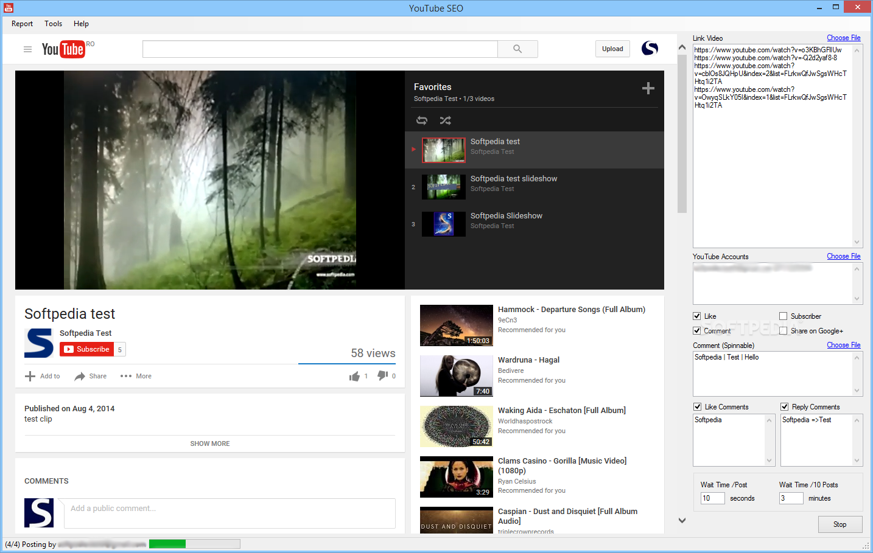Click the plus icon in Favorites playlist
The image size is (873, 553).
pyautogui.click(x=648, y=88)
